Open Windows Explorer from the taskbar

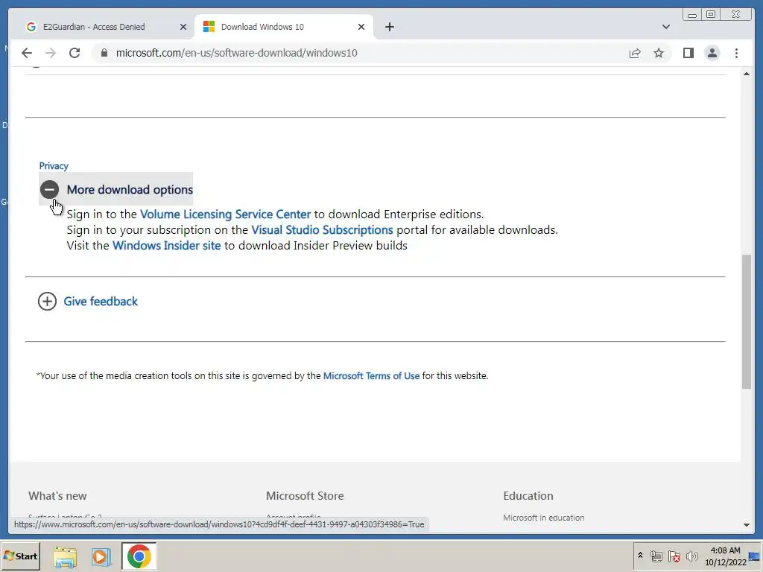click(x=65, y=556)
